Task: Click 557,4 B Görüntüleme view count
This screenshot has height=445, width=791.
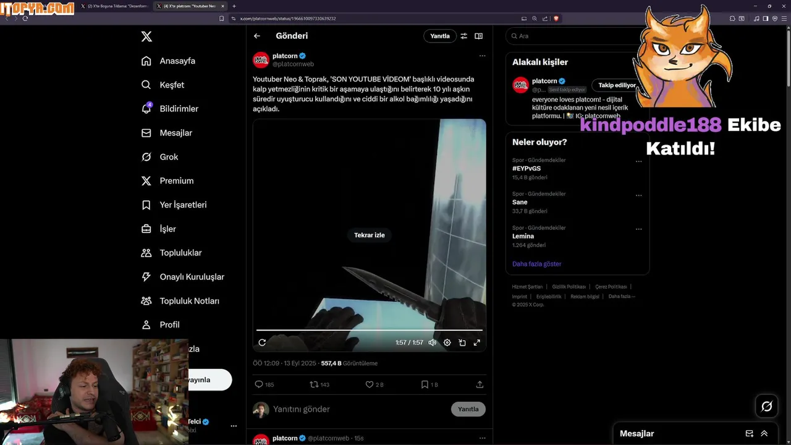Action: point(349,363)
